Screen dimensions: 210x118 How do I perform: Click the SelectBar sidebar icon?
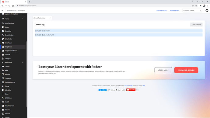(x=3, y=90)
